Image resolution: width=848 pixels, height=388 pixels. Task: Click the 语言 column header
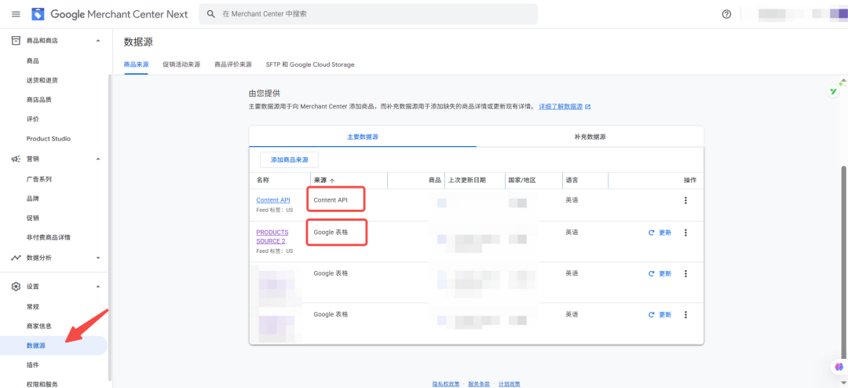572,180
